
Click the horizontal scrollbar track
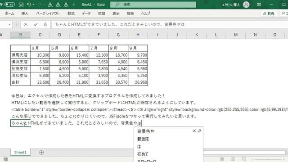pos(244,153)
